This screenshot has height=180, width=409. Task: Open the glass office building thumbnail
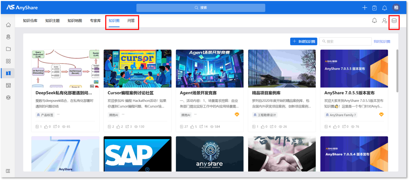pos(282,69)
